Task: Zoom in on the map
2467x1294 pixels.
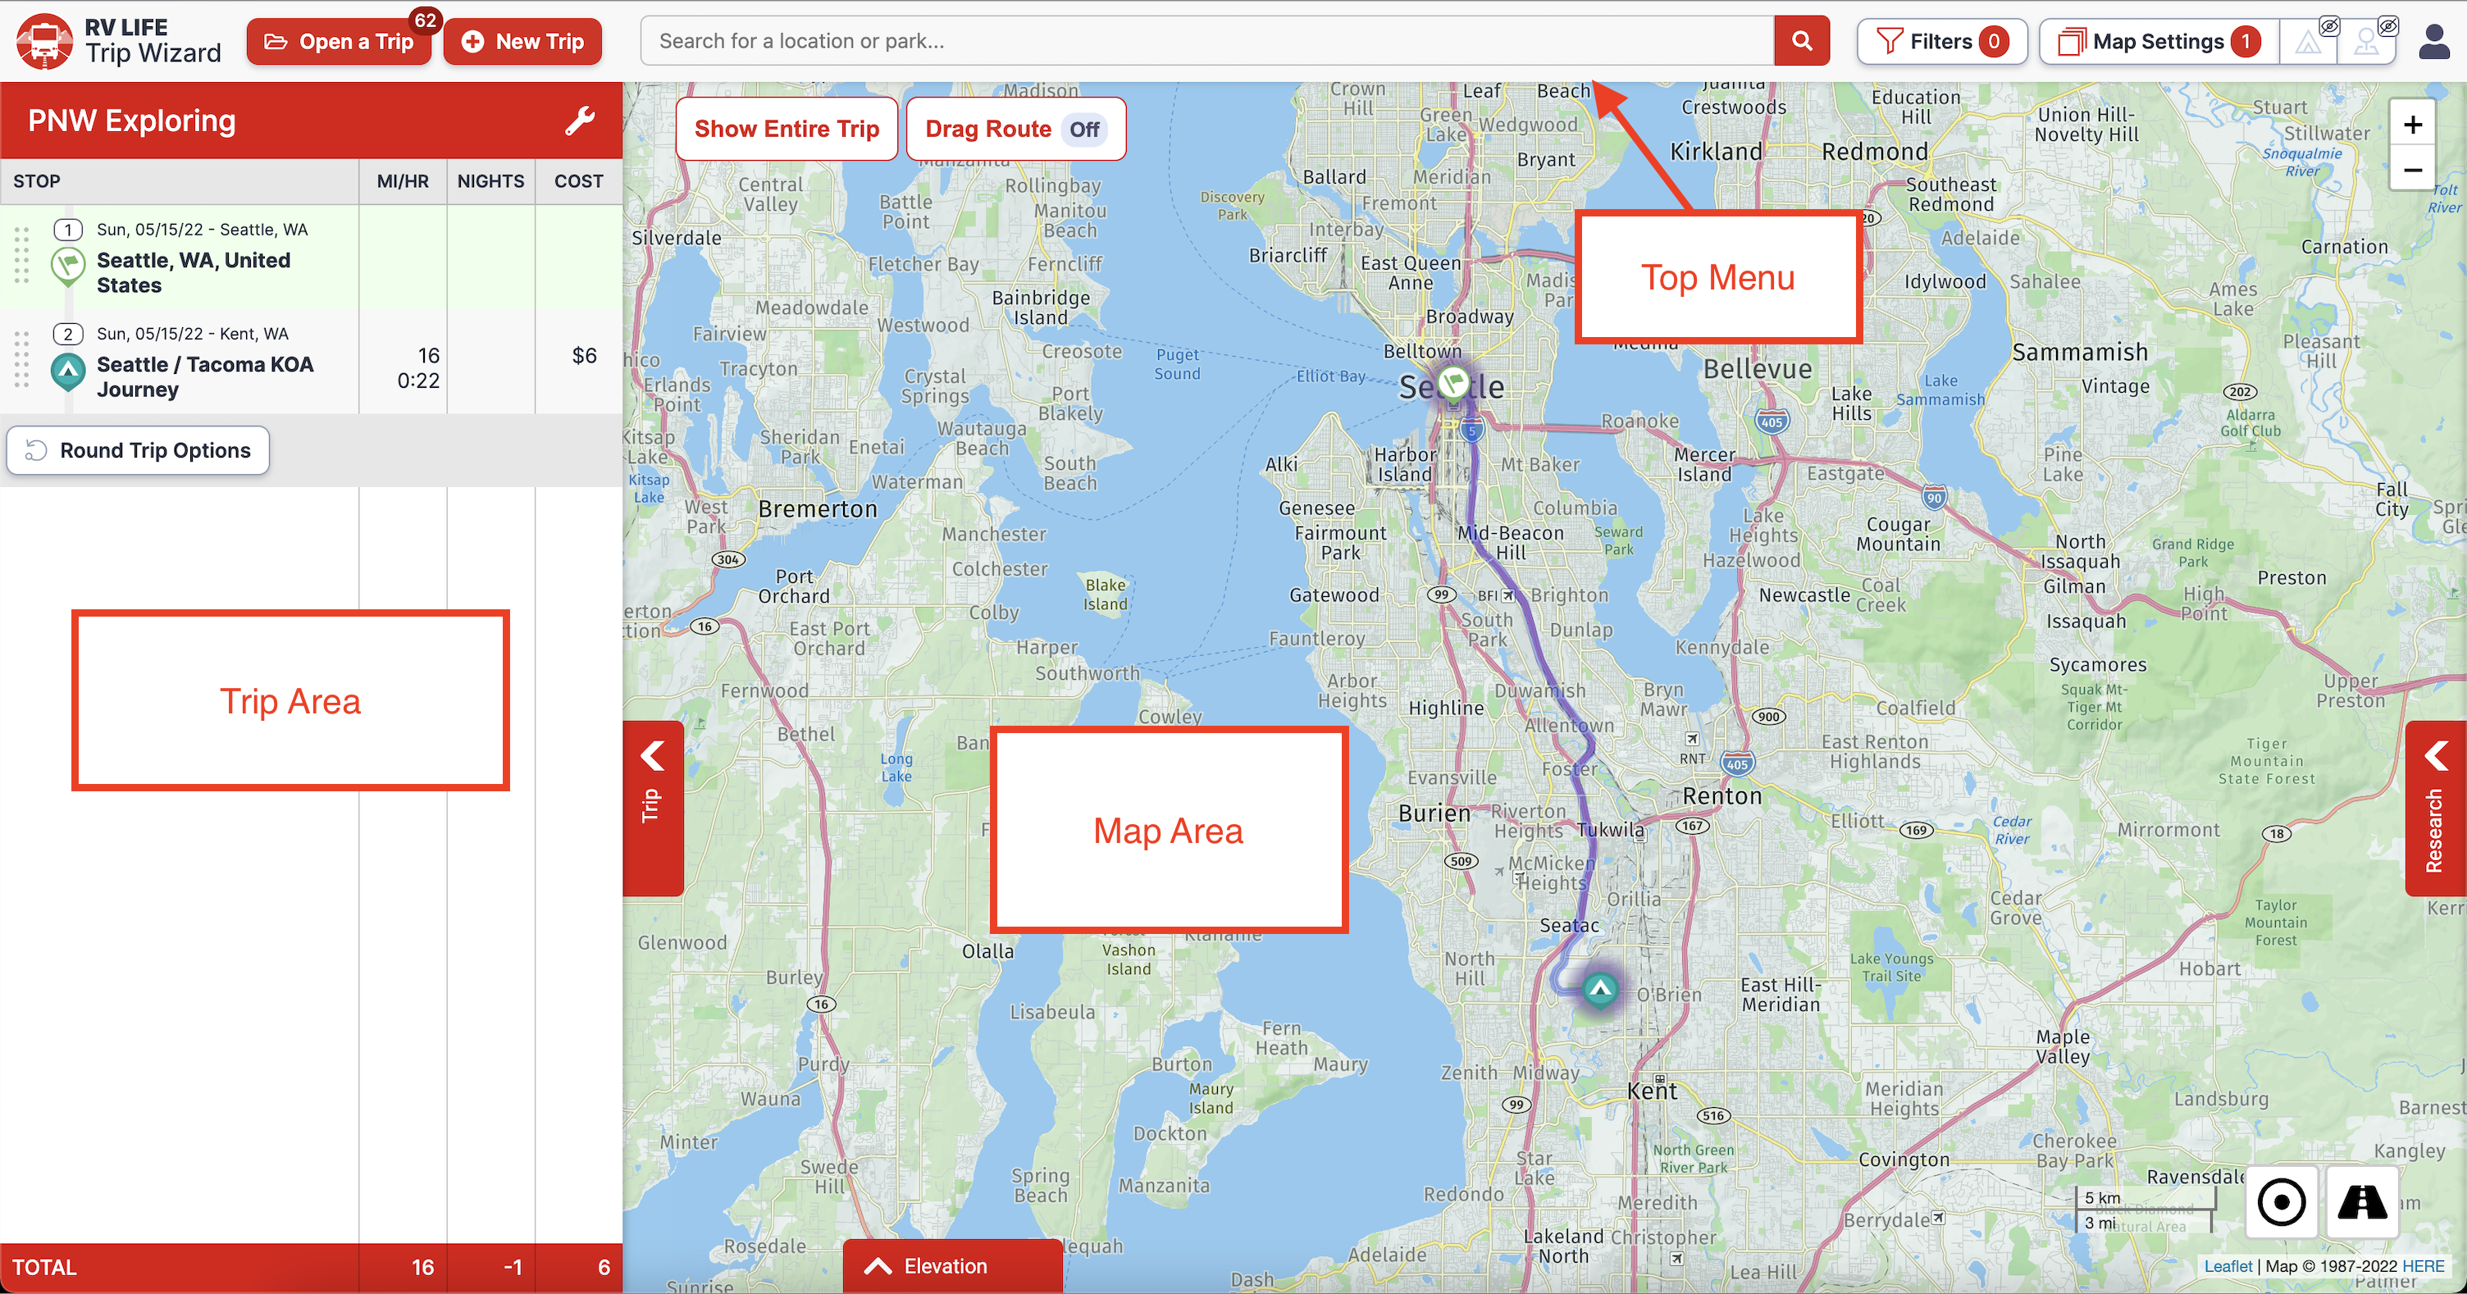Action: point(2412,125)
